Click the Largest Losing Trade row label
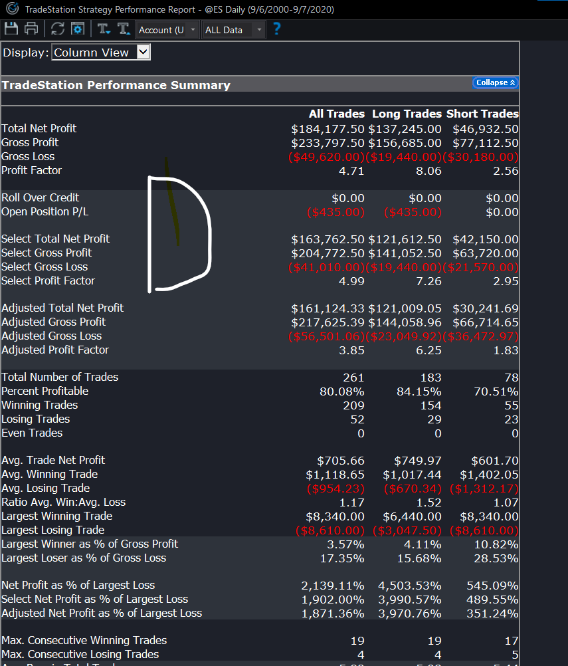 53,530
